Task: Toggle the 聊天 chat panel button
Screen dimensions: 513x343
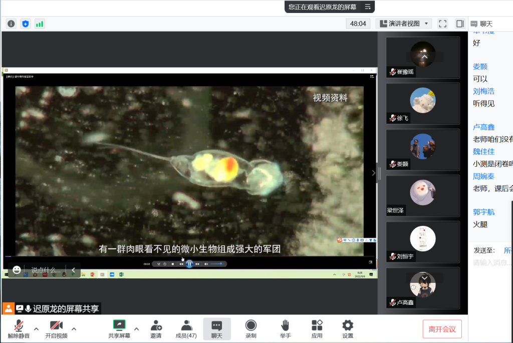Action: (x=216, y=329)
